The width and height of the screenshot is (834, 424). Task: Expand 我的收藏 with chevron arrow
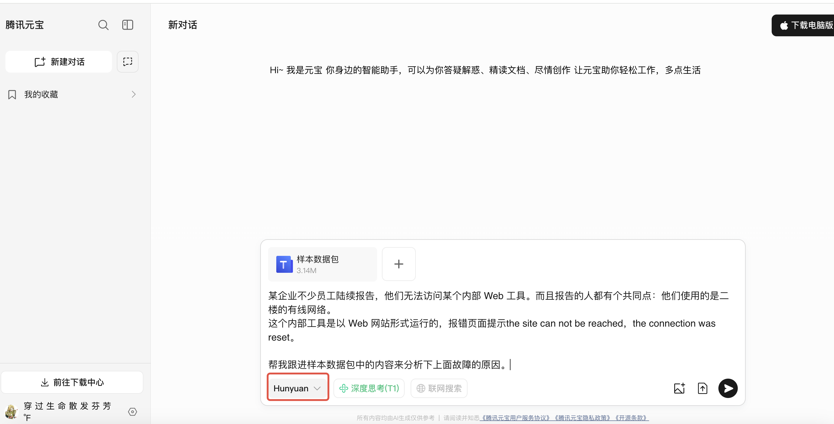pos(134,95)
